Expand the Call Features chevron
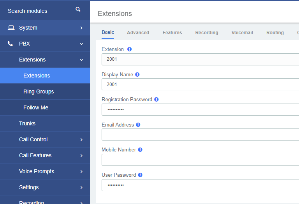This screenshot has width=299, height=204. (81, 156)
